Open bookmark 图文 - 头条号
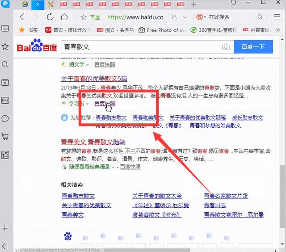The image size is (286, 252). click(115, 30)
